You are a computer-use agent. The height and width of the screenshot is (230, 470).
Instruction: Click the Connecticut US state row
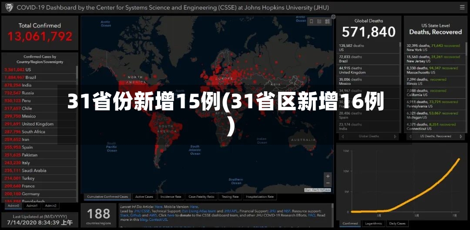(x=434, y=127)
